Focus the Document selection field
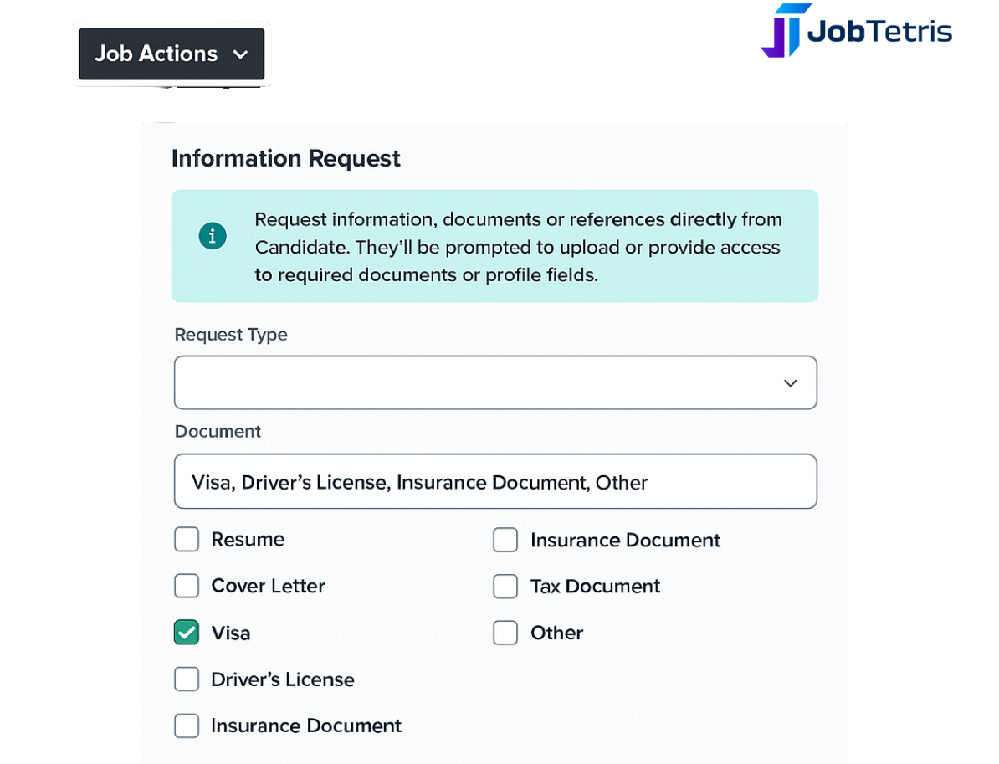 (495, 481)
